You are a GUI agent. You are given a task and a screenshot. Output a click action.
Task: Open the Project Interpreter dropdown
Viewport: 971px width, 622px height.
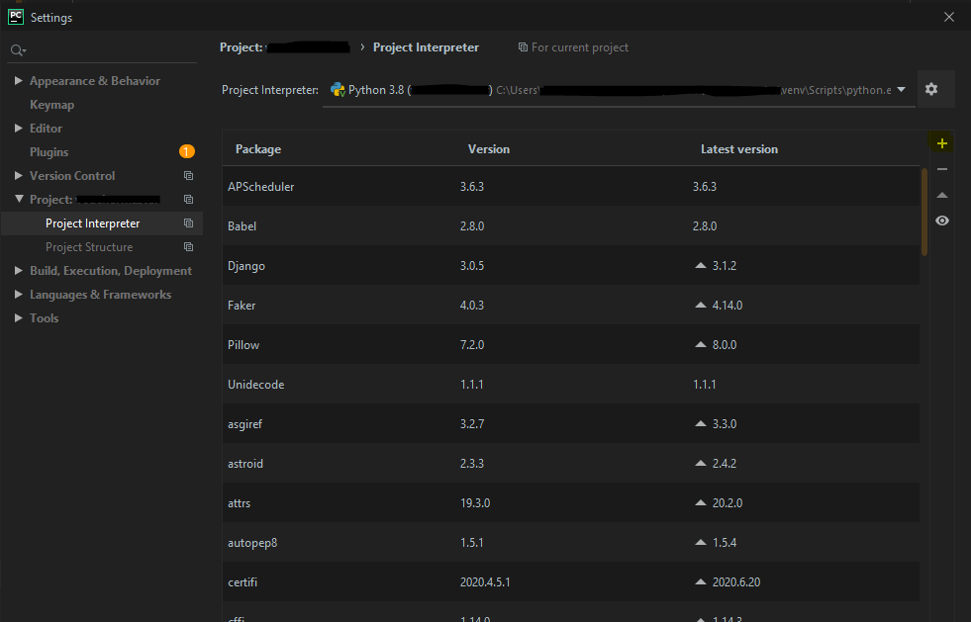click(901, 89)
